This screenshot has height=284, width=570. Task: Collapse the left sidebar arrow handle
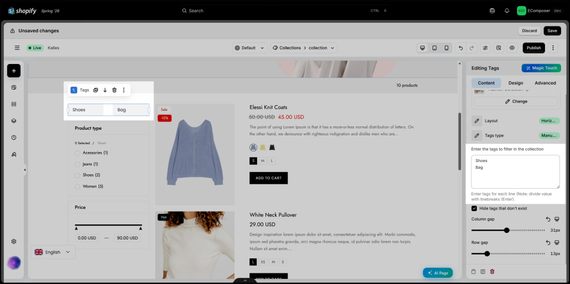click(24, 170)
